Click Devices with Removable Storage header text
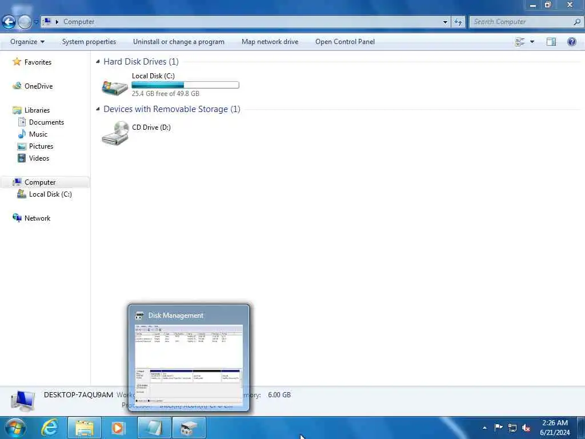The width and height of the screenshot is (585, 439). (171, 109)
